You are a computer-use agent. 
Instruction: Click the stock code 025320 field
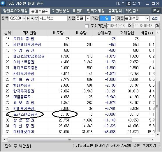pos(16,18)
